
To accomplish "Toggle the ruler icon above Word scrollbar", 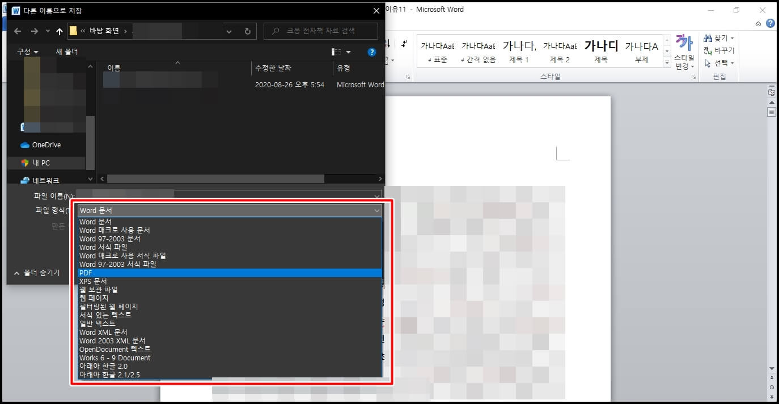I will 771,92.
